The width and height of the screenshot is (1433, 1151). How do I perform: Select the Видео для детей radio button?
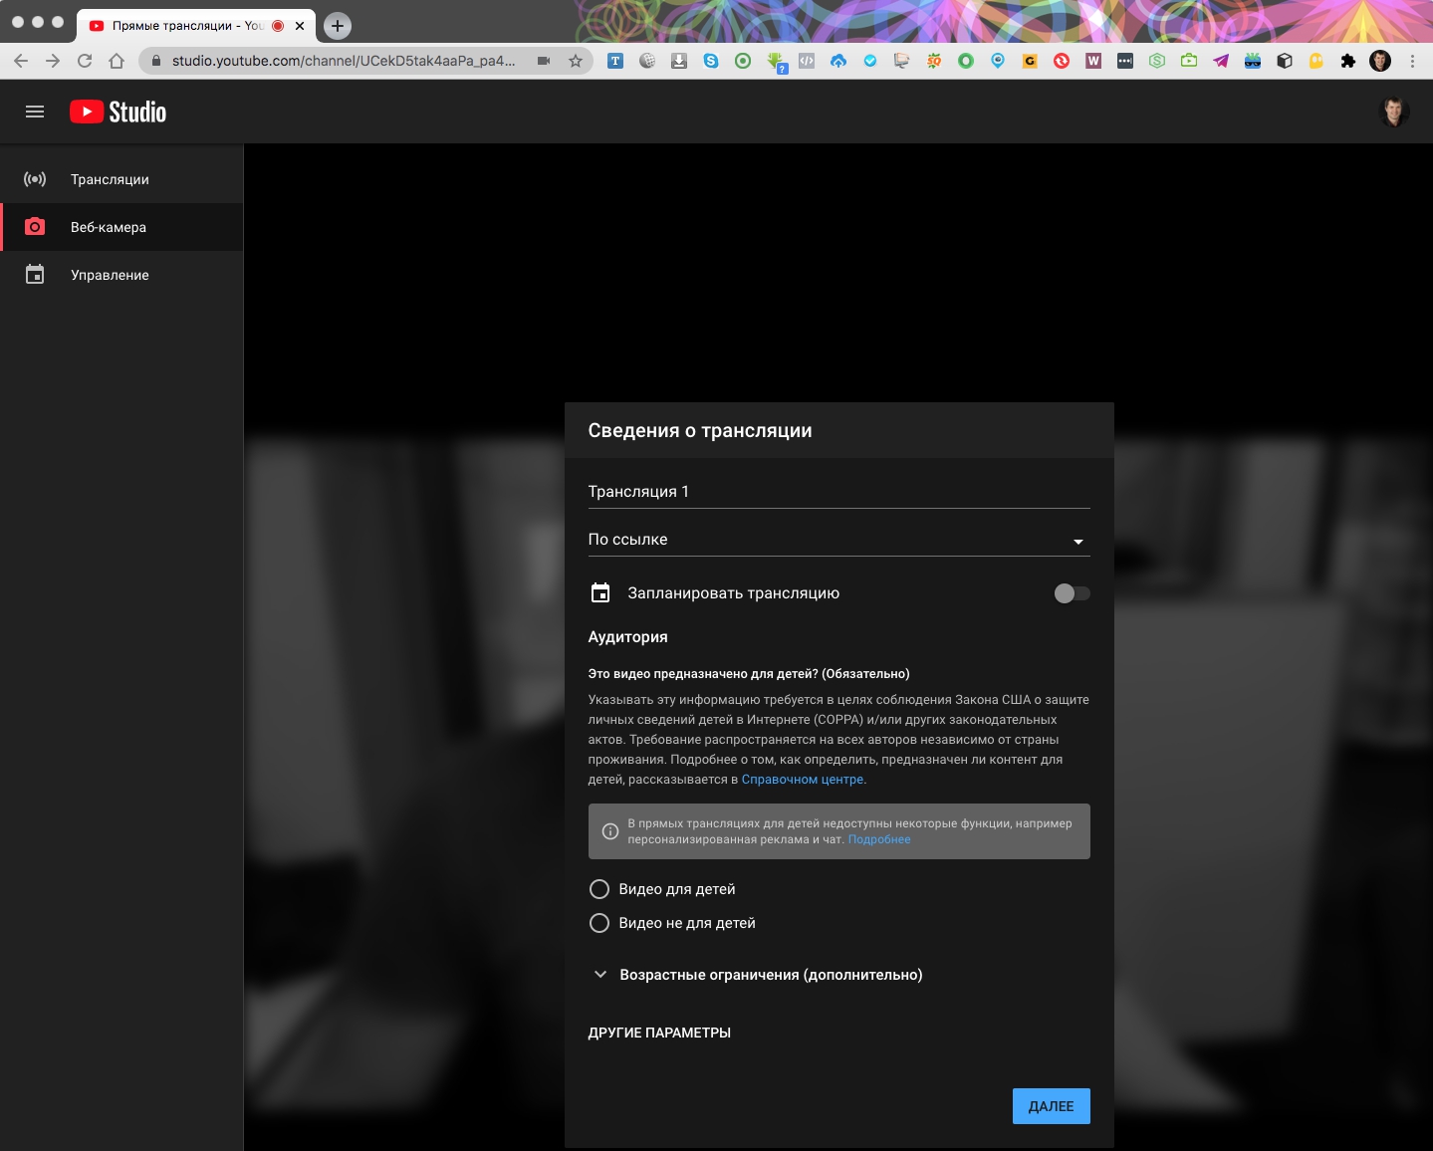tap(599, 889)
